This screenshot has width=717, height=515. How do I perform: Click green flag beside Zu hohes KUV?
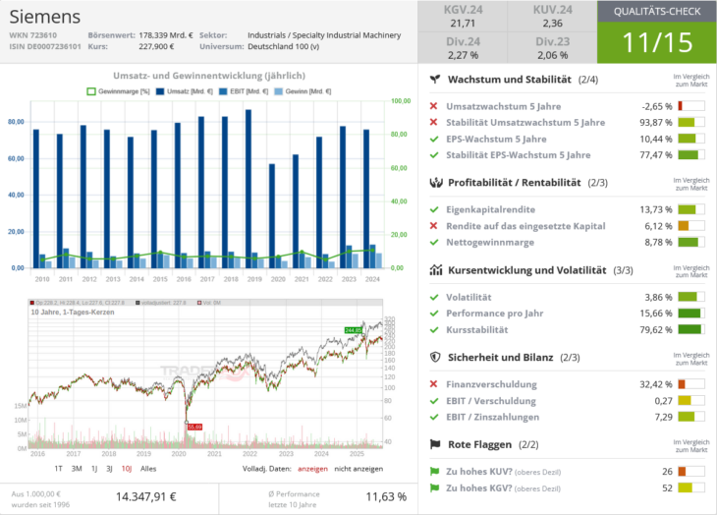coord(434,471)
